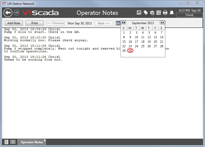Click the tag (tag browser) icon
205x147 pixels.
point(146,12)
